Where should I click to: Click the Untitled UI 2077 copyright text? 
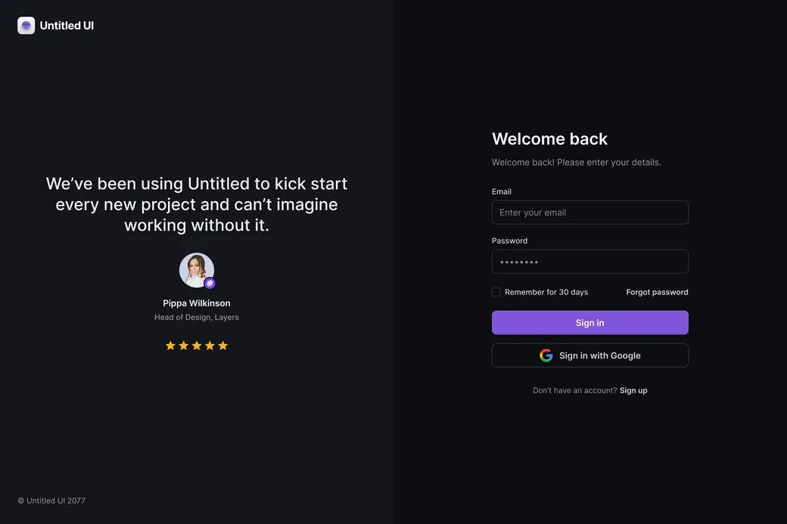[51, 500]
